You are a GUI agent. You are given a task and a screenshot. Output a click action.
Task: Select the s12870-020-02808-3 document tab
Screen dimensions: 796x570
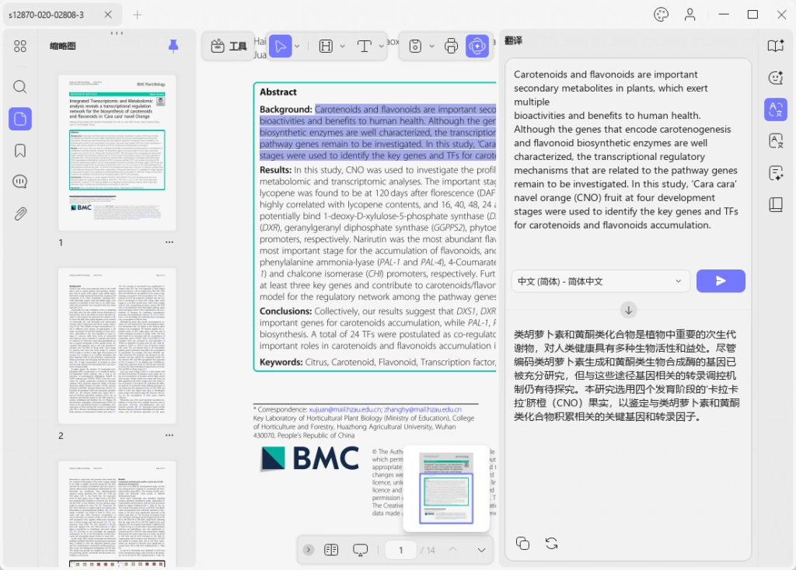[x=46, y=15]
